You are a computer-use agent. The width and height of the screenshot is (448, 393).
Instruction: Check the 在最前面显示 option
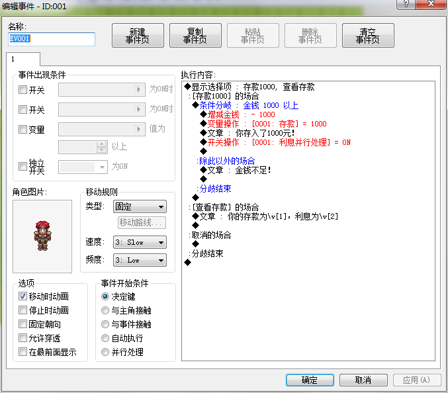(x=22, y=352)
